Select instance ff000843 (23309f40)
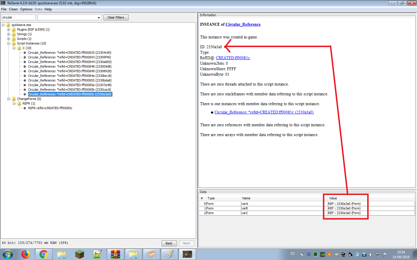Screen dimensions: 417x260 [69, 57]
